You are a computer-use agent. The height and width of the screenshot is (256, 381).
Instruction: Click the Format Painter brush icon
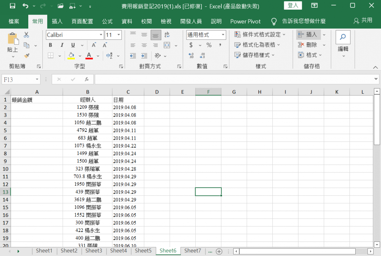(x=27, y=56)
